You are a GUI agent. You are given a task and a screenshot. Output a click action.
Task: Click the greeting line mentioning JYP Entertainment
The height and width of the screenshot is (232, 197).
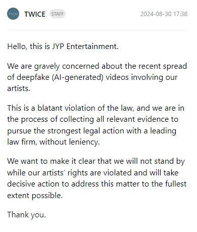pos(63,47)
